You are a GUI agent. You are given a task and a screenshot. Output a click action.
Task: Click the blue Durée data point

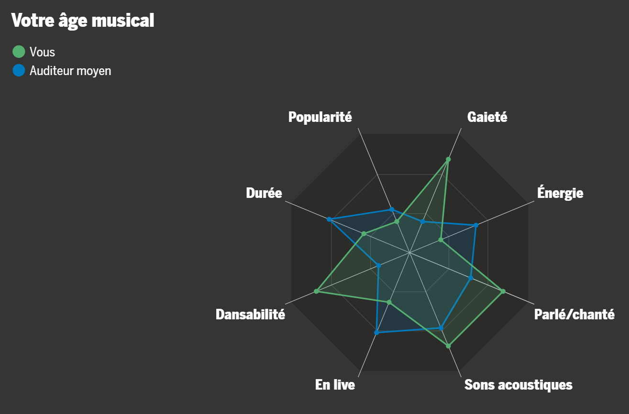coord(329,219)
